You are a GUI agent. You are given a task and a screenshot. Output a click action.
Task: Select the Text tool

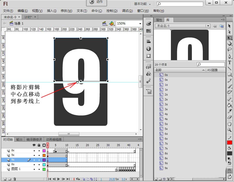coord(230,62)
